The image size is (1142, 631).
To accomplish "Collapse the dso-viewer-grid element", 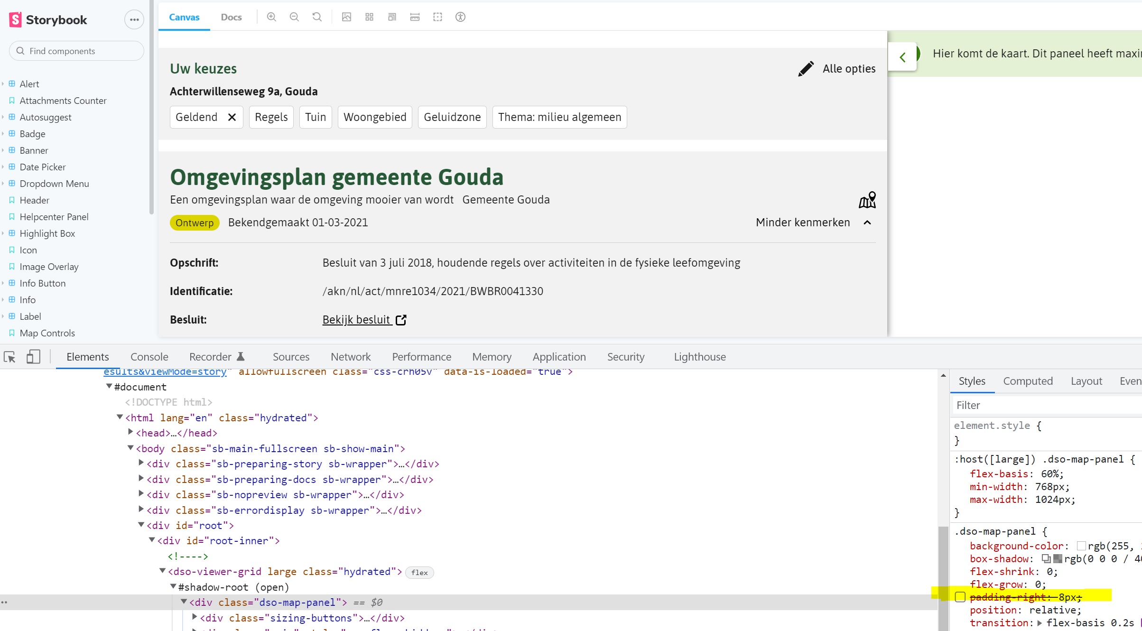I will click(162, 571).
